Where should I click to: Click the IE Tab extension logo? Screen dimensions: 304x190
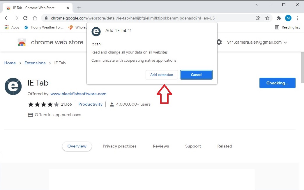[13, 86]
